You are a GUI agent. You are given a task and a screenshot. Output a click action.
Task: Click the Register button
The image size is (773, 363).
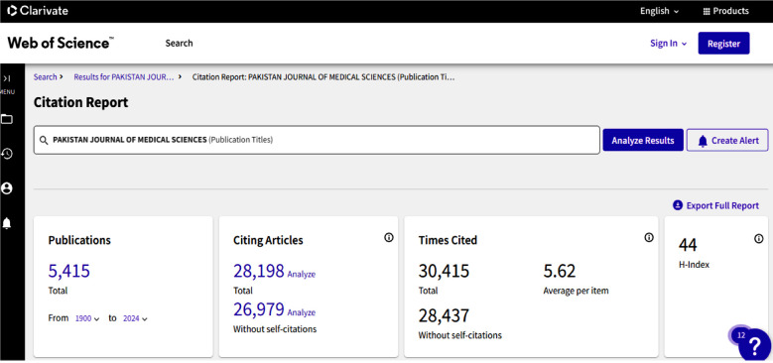[x=723, y=44]
